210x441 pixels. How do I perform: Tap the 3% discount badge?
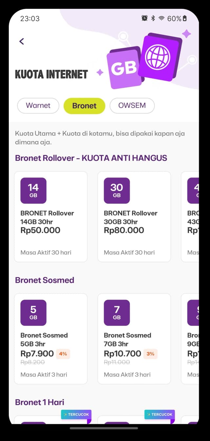[x=150, y=354]
